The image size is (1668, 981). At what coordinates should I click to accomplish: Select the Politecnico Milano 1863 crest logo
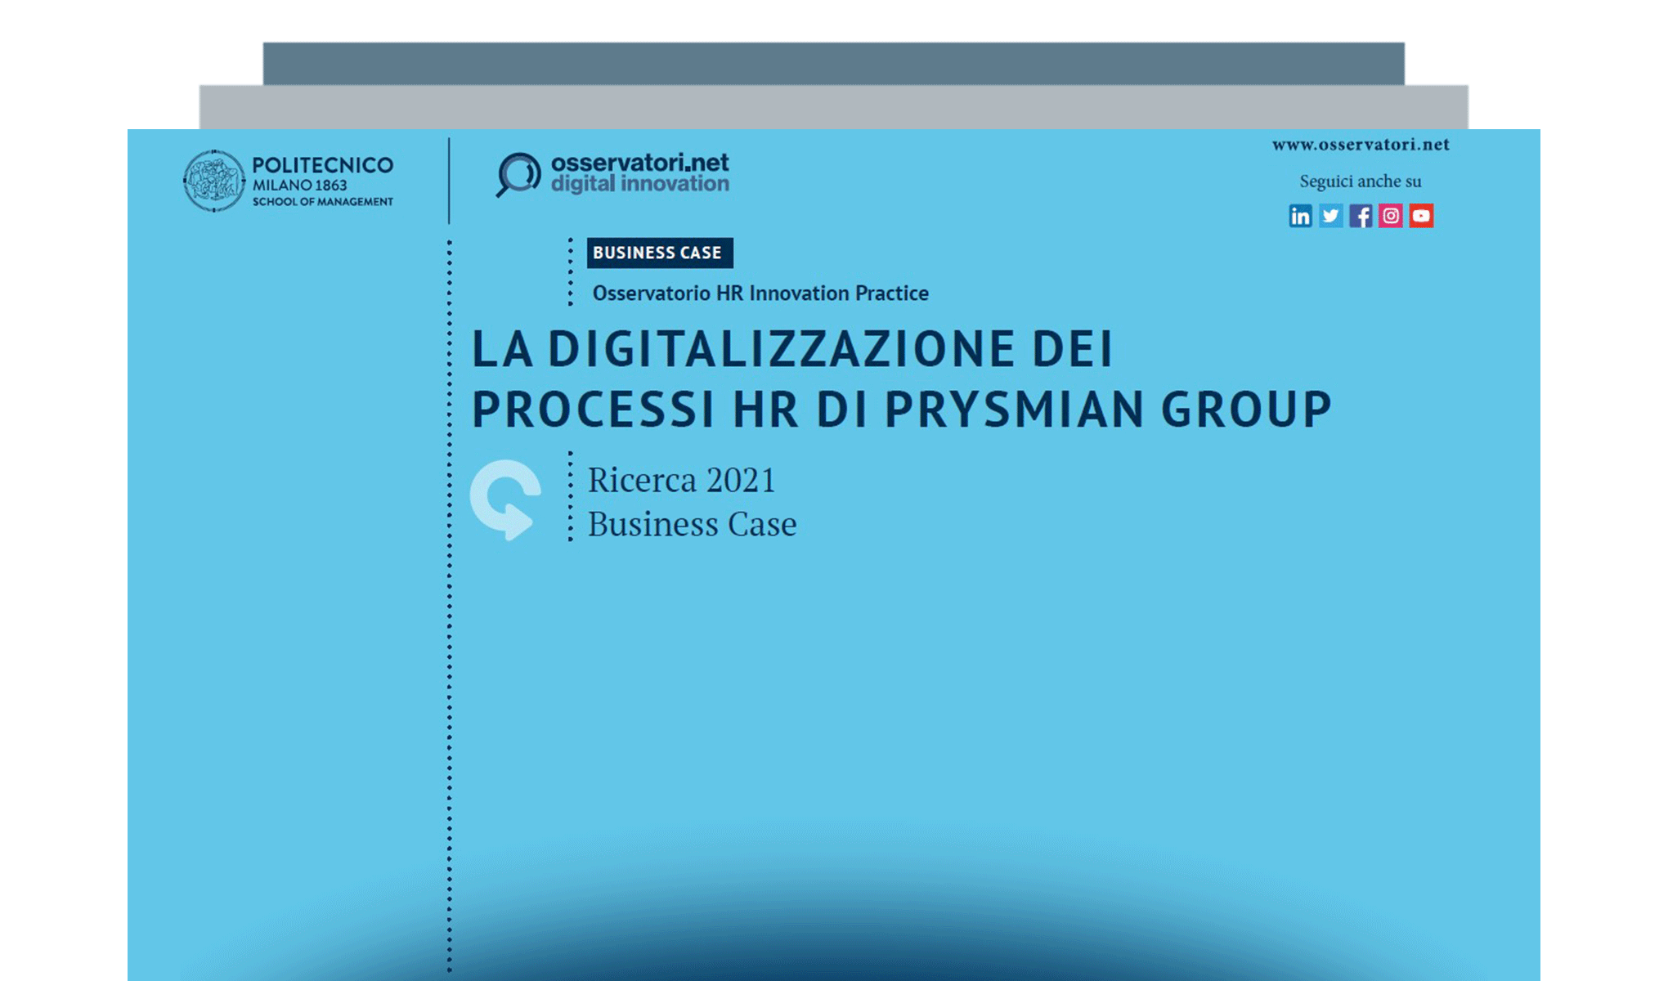coord(215,181)
